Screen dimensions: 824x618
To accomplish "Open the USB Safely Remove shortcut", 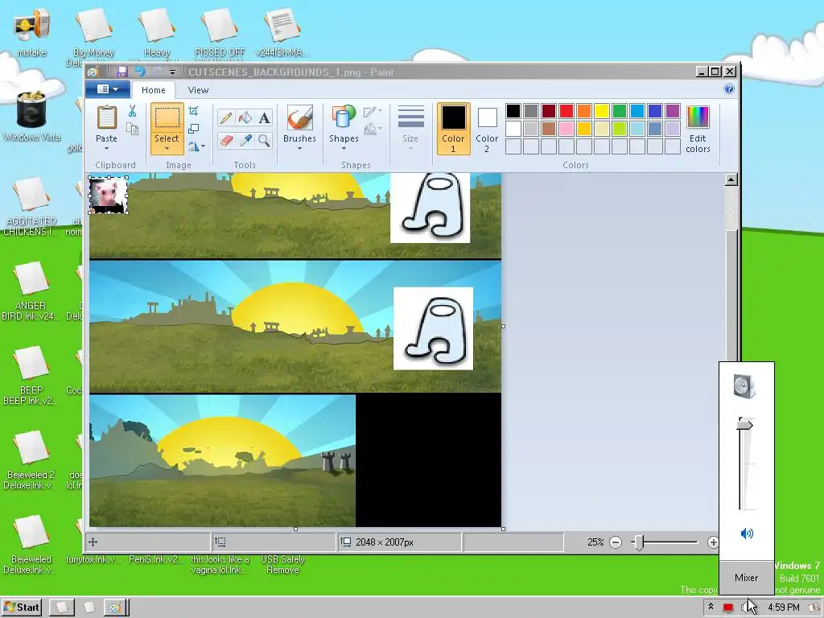I will coord(282,564).
